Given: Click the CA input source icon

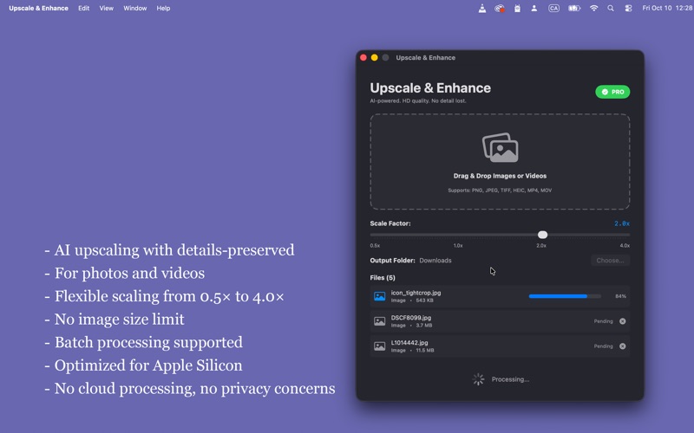Looking at the screenshot, I should coord(553,8).
